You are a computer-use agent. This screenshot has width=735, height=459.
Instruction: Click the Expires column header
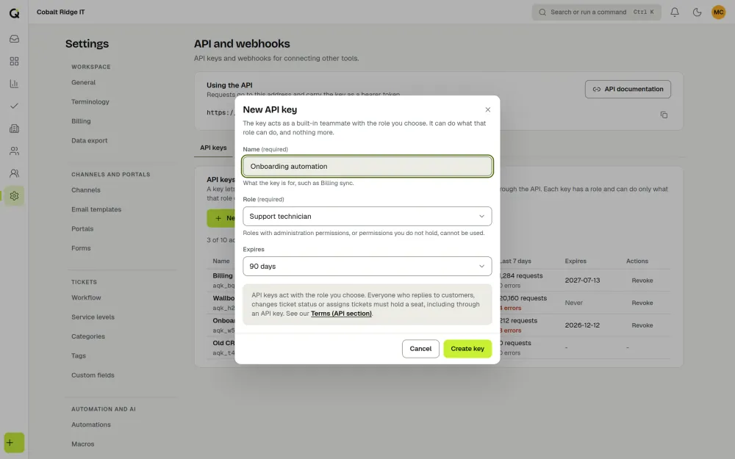(x=576, y=261)
